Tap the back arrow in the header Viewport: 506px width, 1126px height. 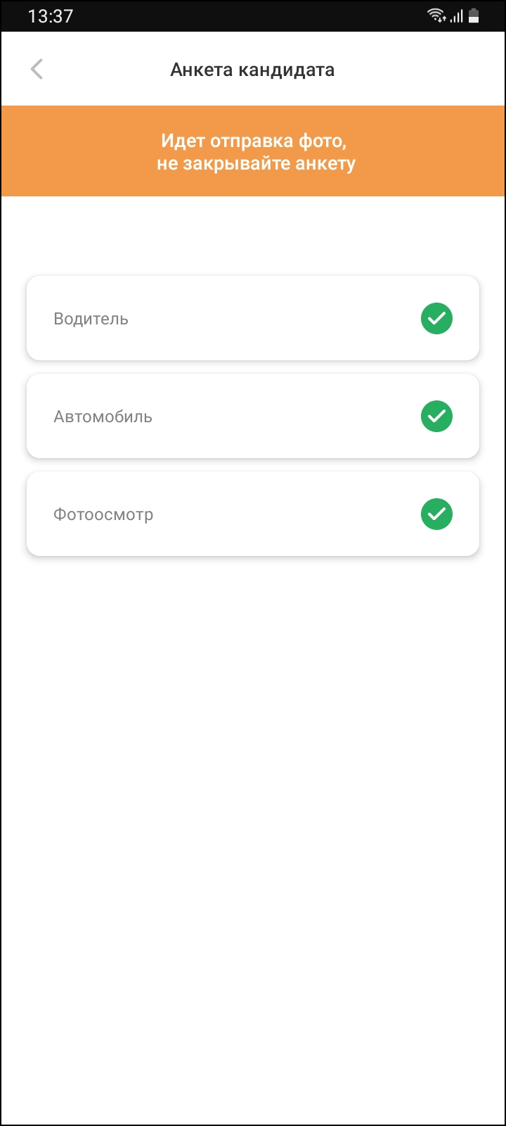pos(37,69)
